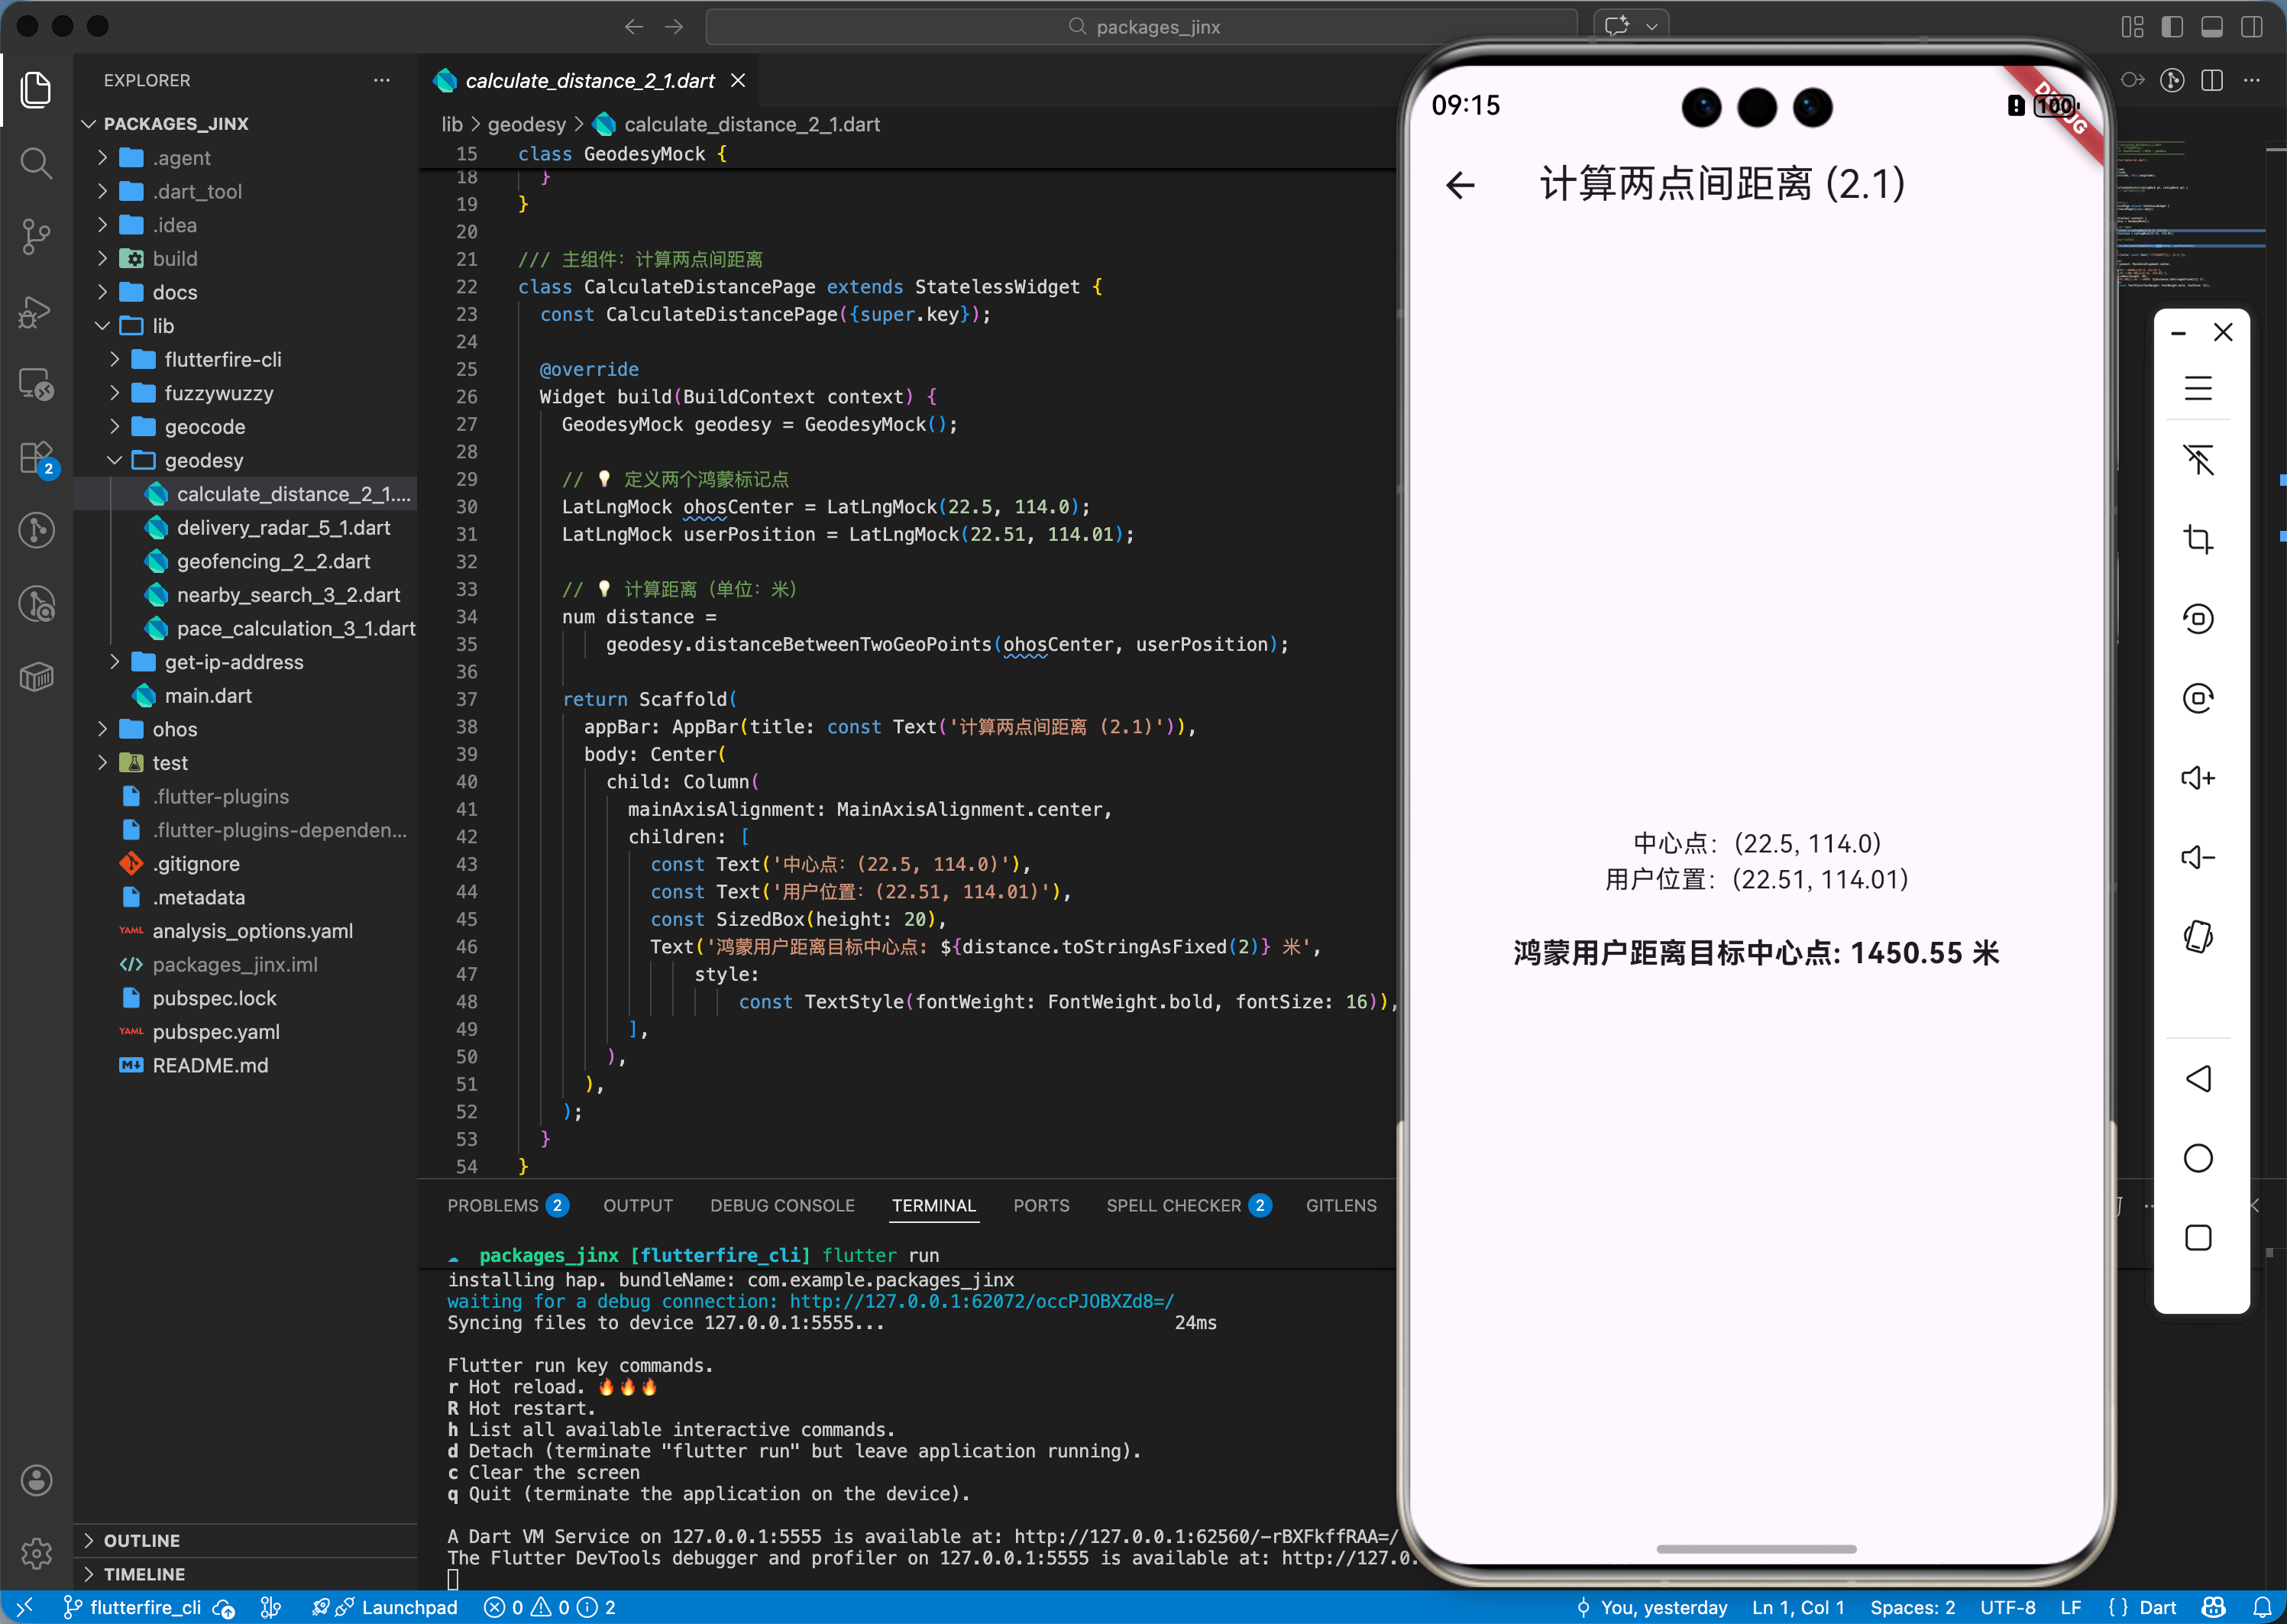Viewport: 2287px width, 1624px height.
Task: Open Run and Debug view
Action: [x=36, y=312]
